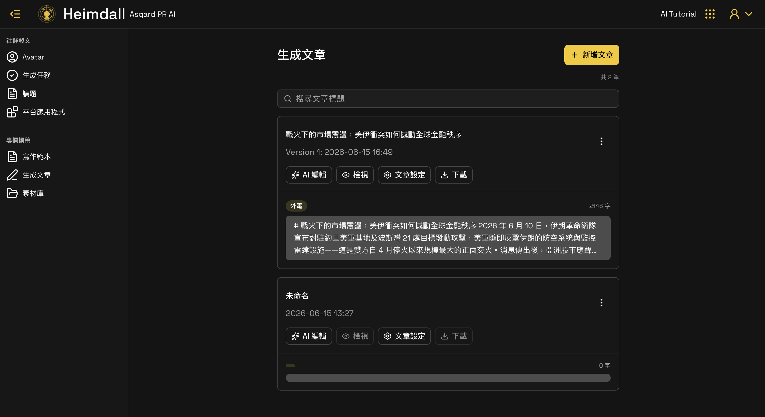Click the 共 2 筆 total count
The width and height of the screenshot is (765, 417).
610,77
